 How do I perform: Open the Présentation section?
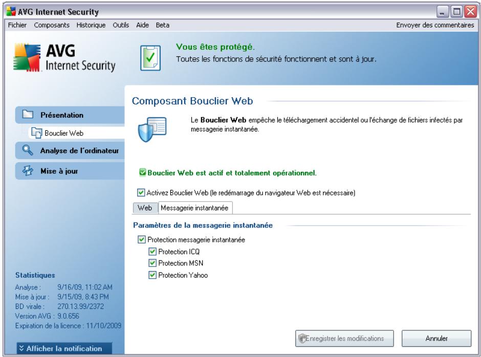(70, 115)
